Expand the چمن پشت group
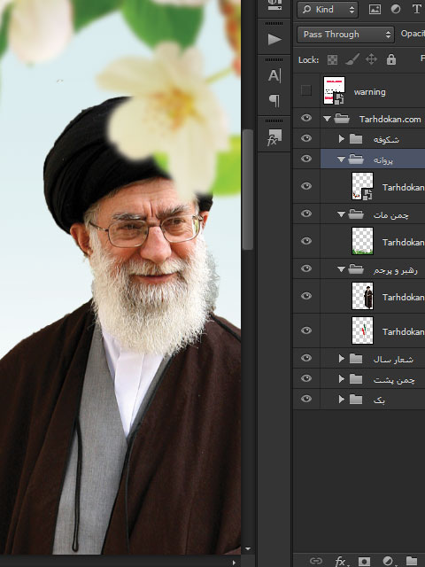 341,379
